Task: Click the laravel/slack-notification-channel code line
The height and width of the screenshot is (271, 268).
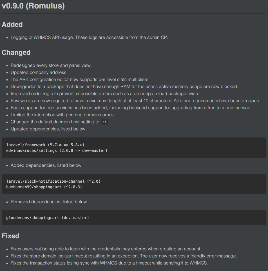Action: 53,181
